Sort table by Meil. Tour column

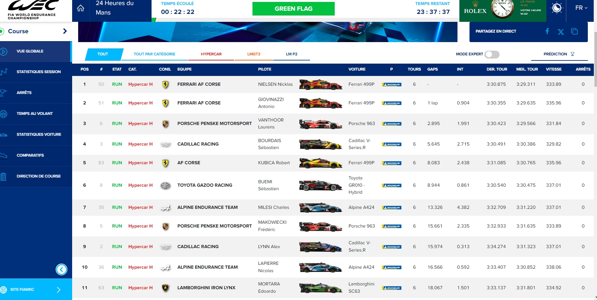[527, 69]
